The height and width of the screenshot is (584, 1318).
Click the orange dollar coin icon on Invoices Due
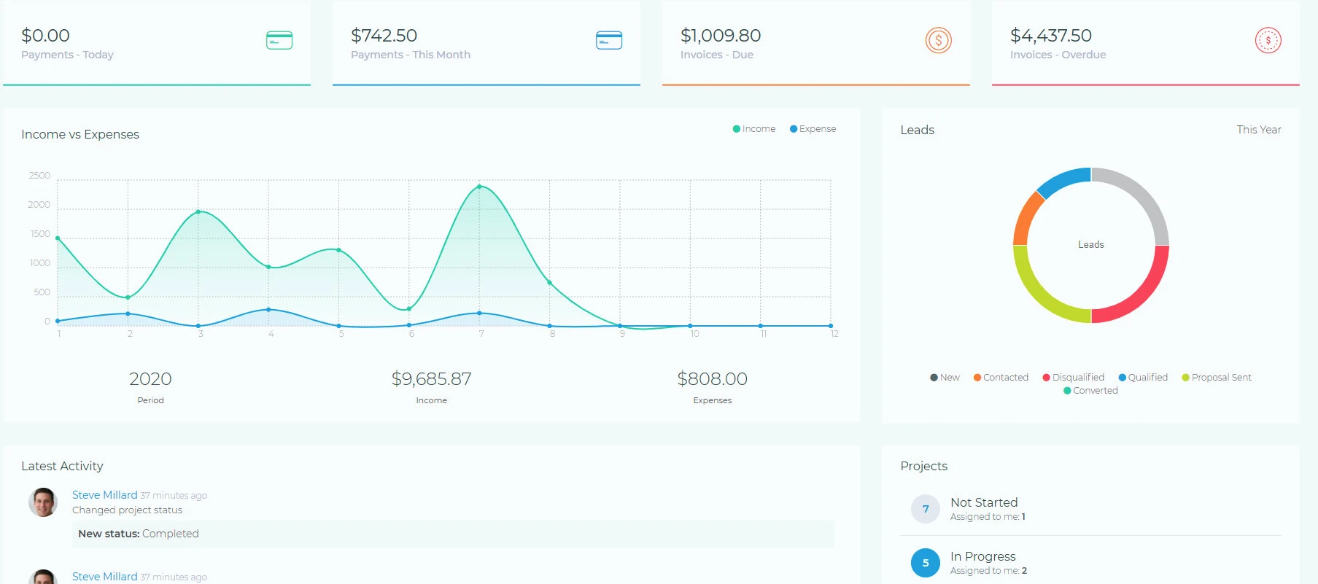point(938,40)
